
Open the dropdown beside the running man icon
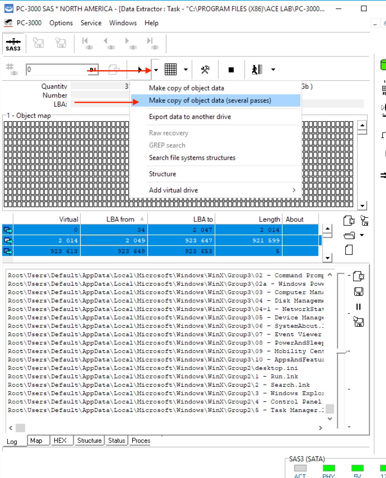point(273,70)
